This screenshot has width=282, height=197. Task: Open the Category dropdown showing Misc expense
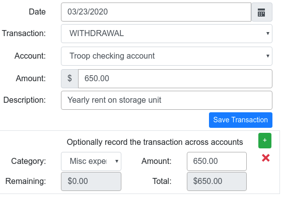click(91, 161)
